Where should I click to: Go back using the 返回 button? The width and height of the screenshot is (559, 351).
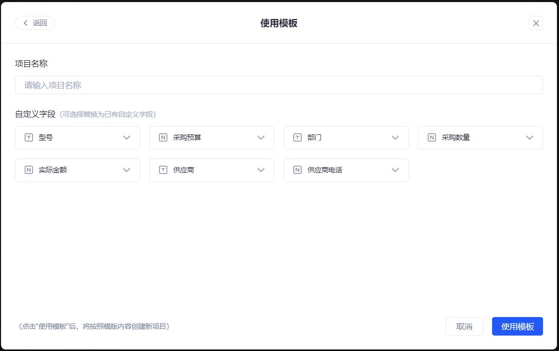tap(34, 23)
